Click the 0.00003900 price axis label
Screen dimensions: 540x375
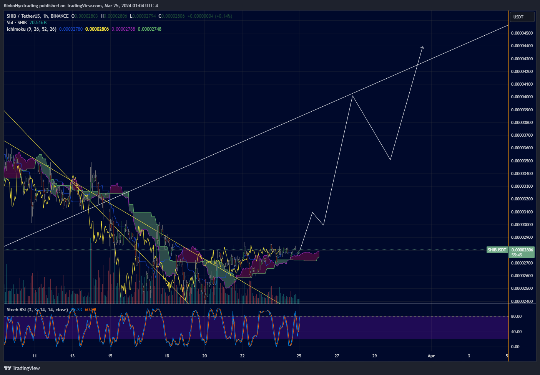point(522,110)
